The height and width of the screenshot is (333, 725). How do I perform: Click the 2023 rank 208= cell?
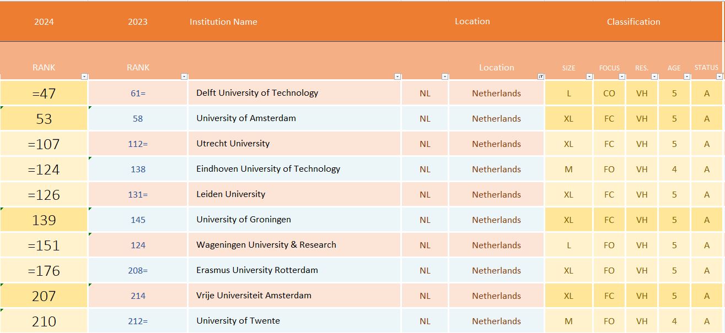click(x=138, y=270)
